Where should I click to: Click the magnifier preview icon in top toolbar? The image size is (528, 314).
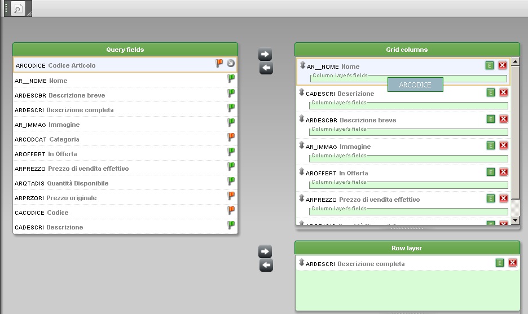(18, 8)
